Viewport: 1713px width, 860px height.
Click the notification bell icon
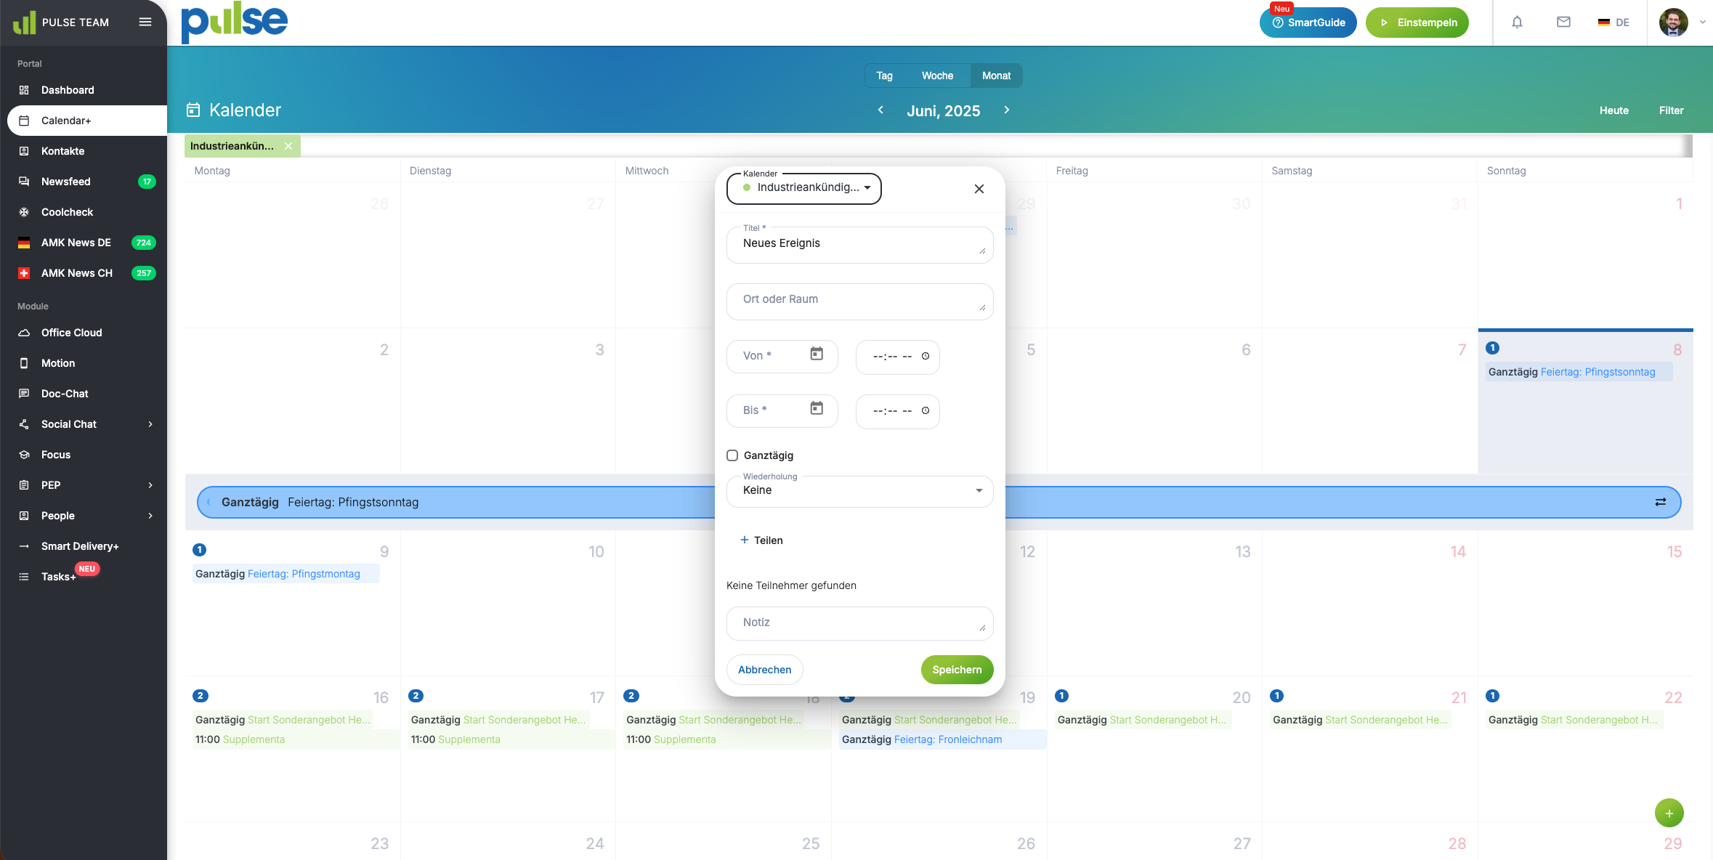point(1517,23)
